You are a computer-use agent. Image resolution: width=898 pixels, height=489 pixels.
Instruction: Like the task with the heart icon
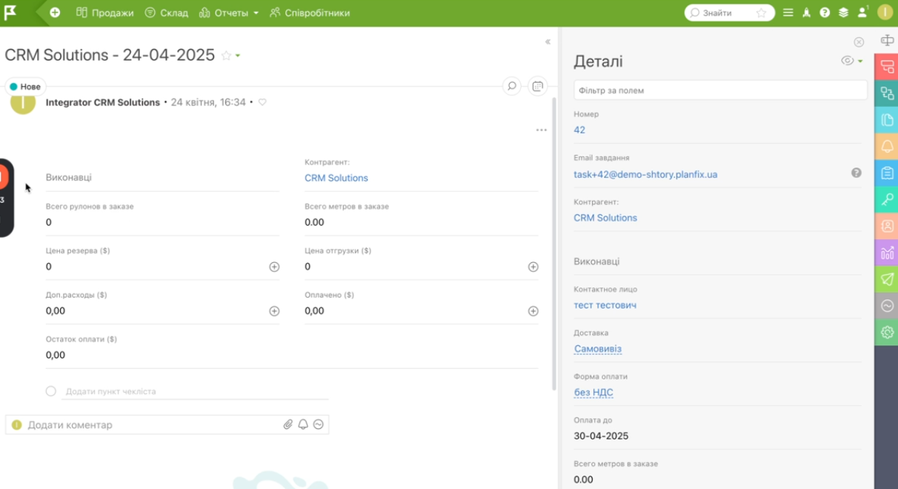tap(262, 102)
